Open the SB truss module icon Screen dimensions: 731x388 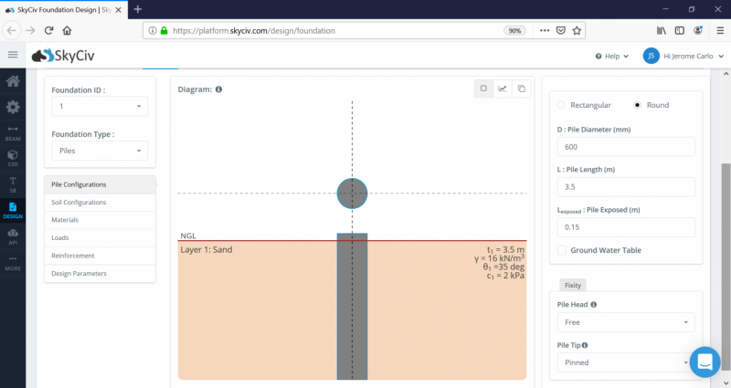click(x=13, y=184)
